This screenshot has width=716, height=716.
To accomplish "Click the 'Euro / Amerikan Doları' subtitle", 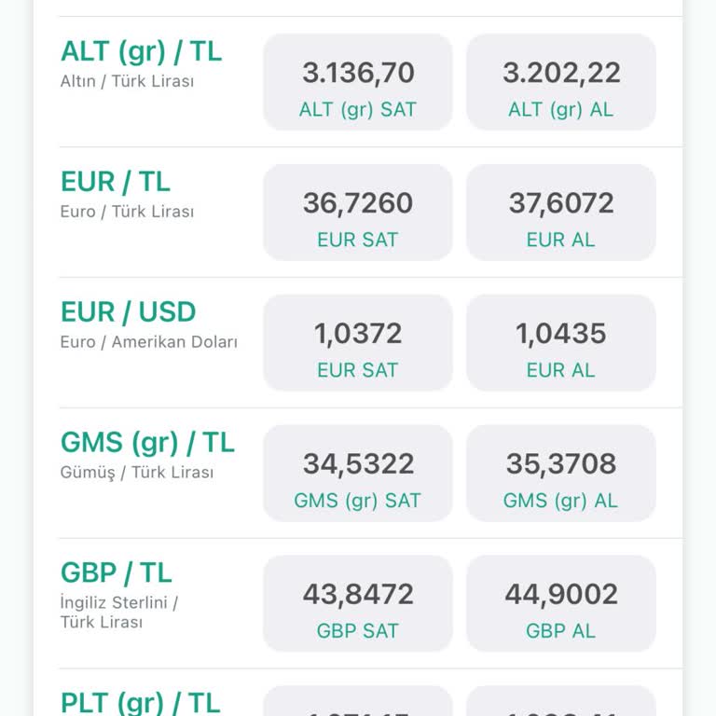I will 149,342.
